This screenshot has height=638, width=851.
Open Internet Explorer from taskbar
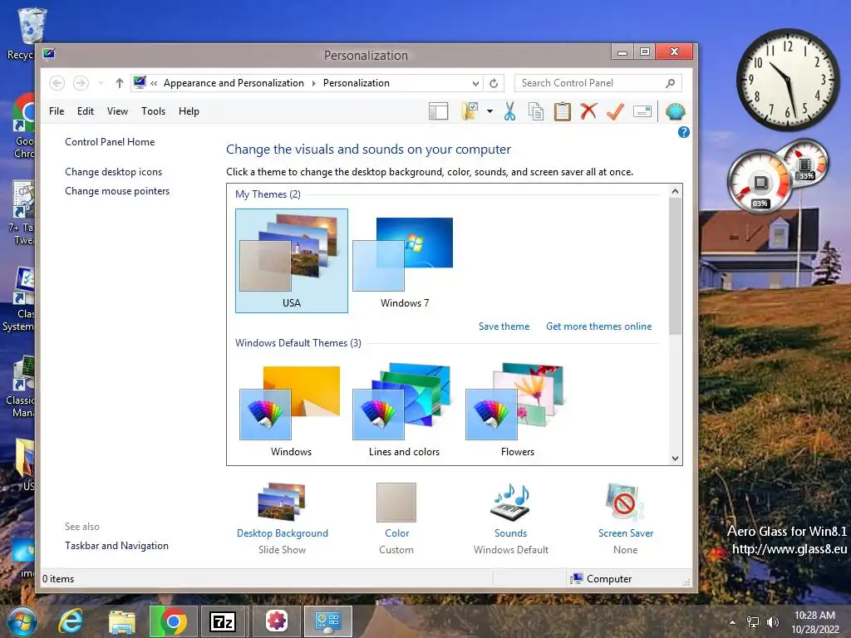point(71,621)
